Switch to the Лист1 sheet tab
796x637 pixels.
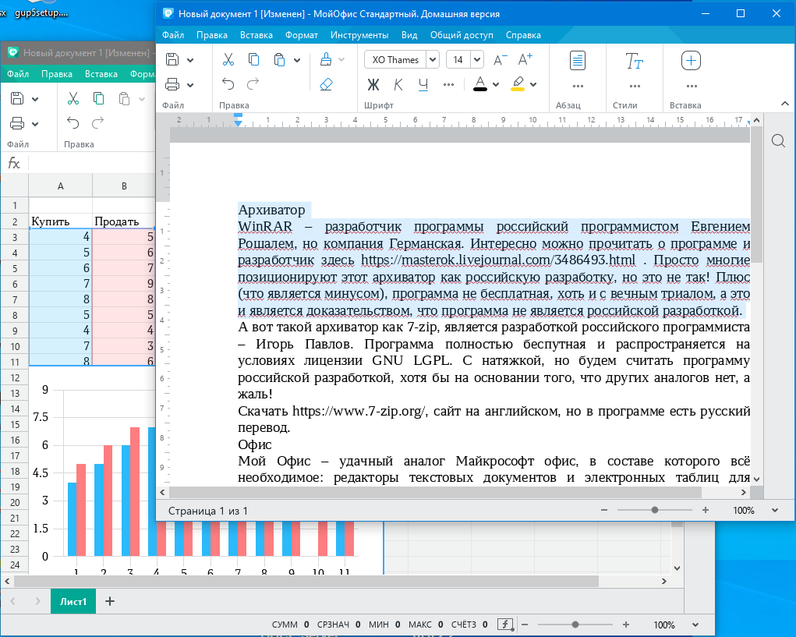(73, 601)
